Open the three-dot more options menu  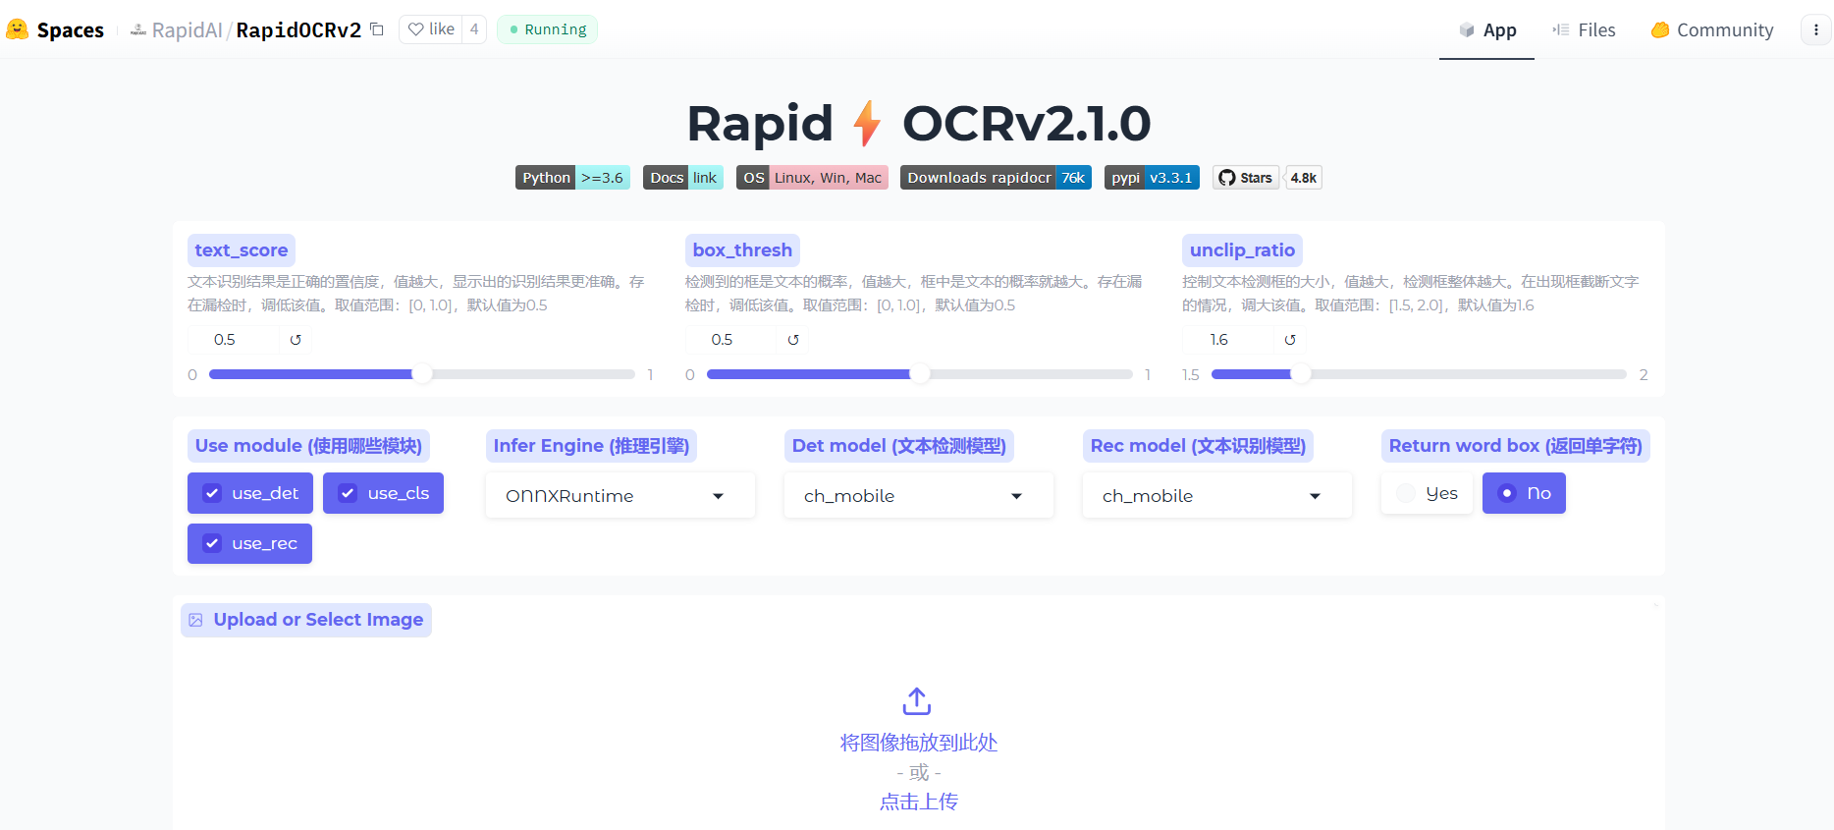coord(1815,29)
